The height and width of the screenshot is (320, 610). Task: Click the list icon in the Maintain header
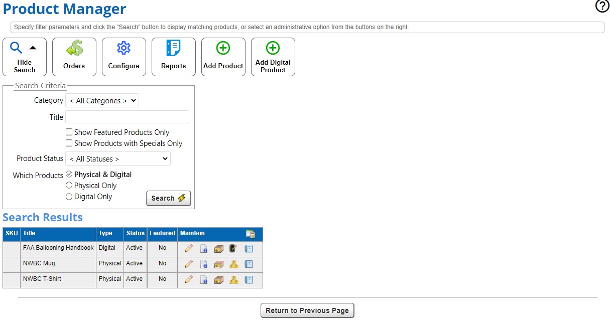(x=251, y=234)
